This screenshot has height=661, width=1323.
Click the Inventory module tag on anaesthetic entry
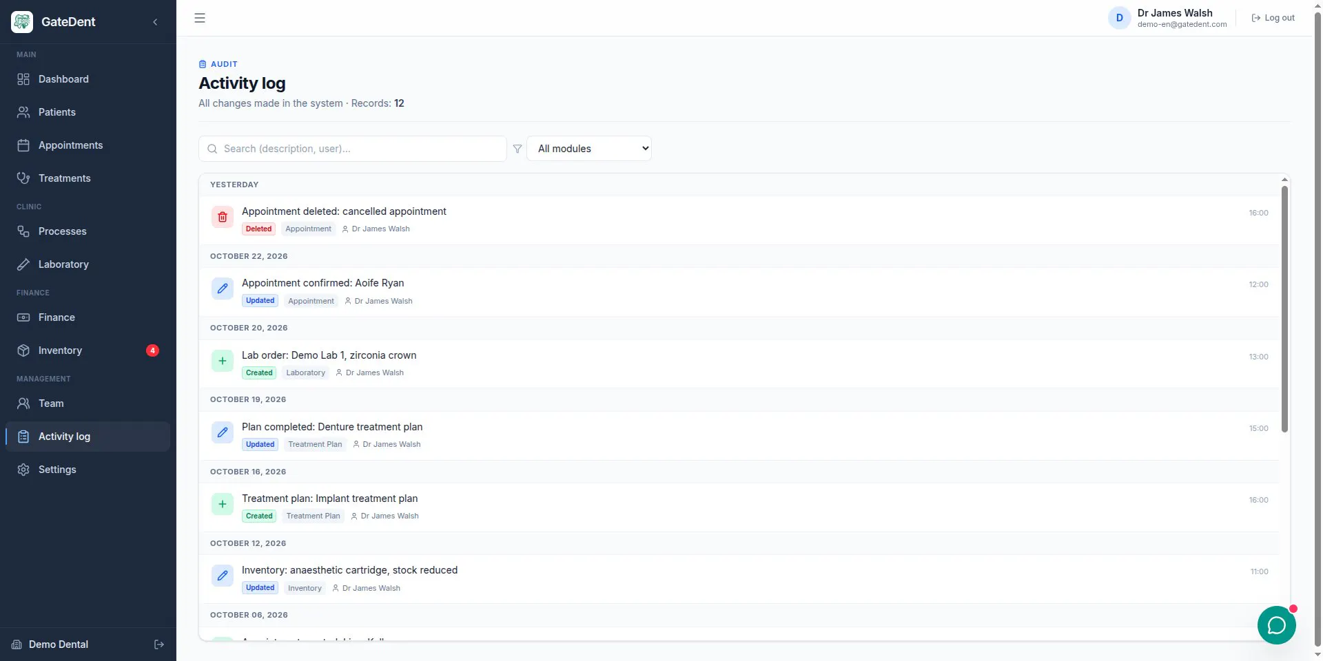point(305,588)
